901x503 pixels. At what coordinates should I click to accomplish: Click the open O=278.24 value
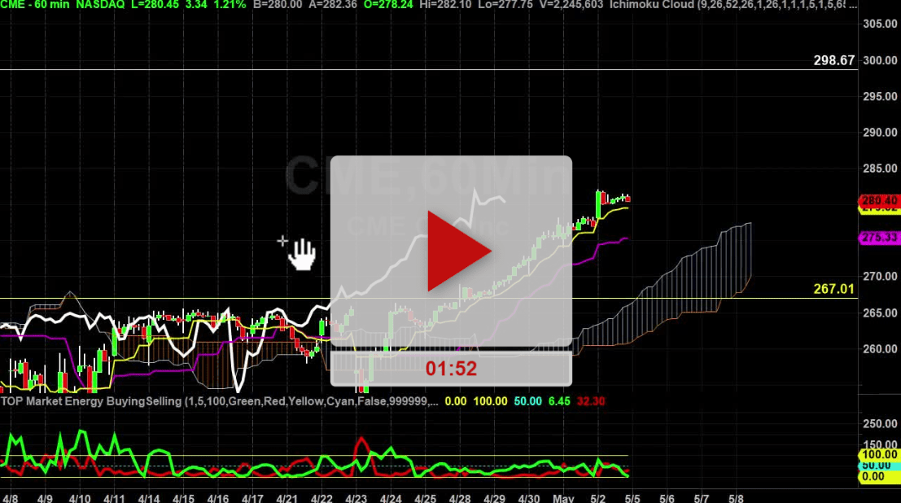[388, 5]
